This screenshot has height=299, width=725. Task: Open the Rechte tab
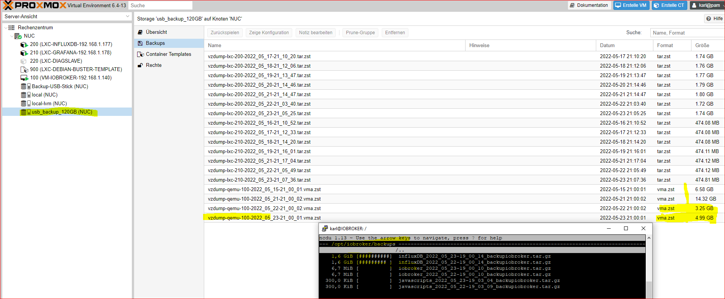point(169,65)
